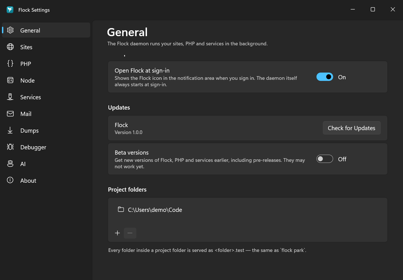This screenshot has width=403, height=280.
Task: Click the Off label beside Beta toggle
Action: (x=342, y=159)
